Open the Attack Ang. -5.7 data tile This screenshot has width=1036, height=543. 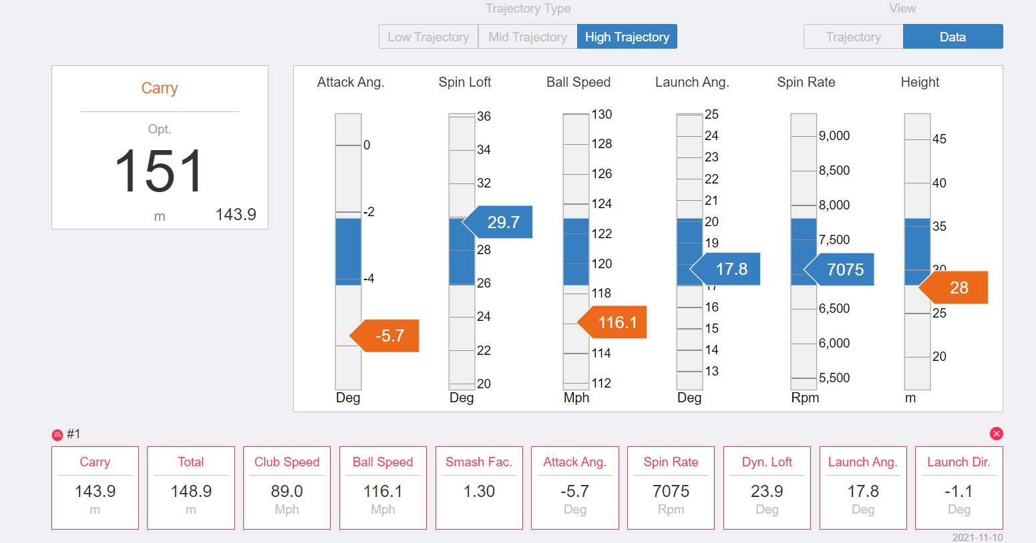[x=575, y=488]
